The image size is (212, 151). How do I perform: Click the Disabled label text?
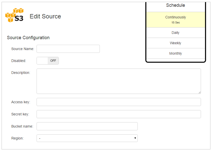(x=19, y=61)
